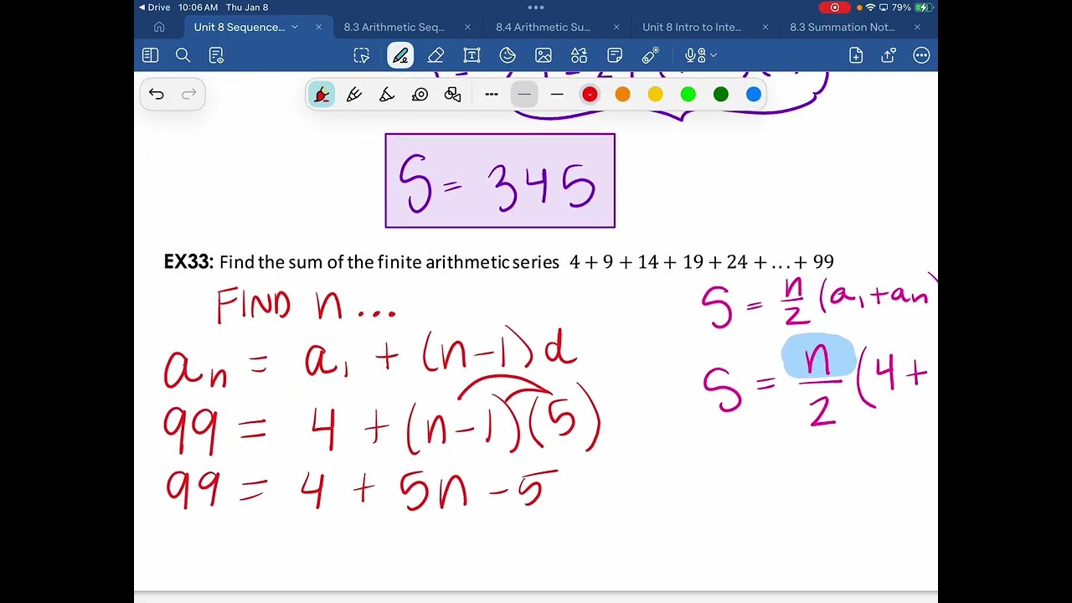Image resolution: width=1072 pixels, height=603 pixels.
Task: Choose the eraser tool
Action: (x=435, y=55)
